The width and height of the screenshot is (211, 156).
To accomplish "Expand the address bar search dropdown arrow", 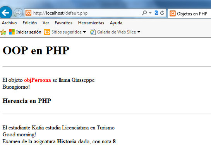I will coord(150,13).
